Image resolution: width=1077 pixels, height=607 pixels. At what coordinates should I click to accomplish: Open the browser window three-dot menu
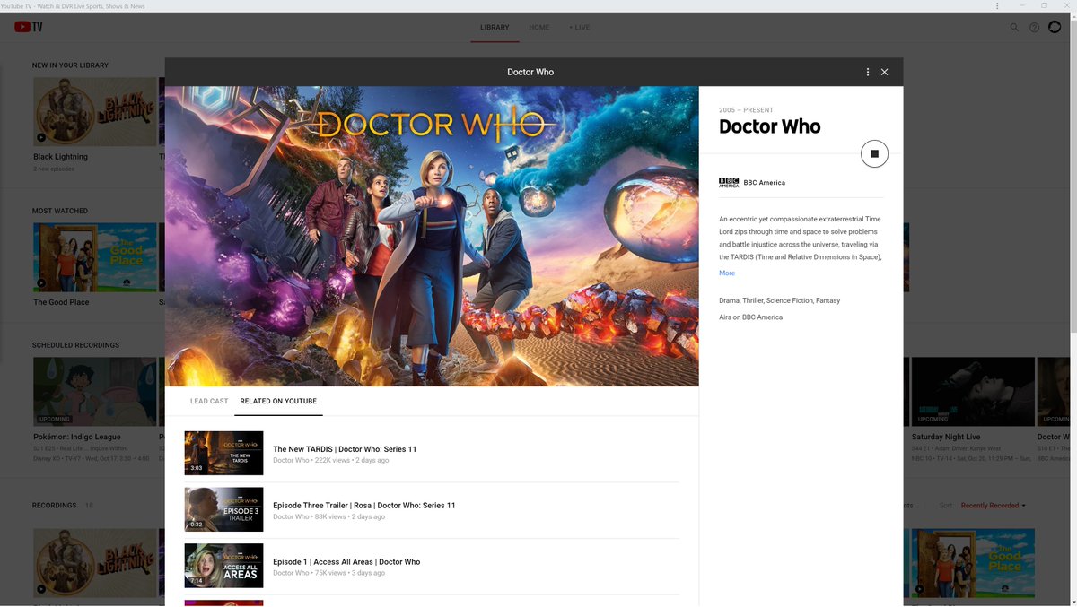(x=997, y=6)
